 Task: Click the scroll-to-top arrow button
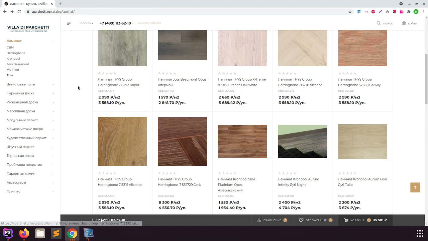tap(415, 187)
